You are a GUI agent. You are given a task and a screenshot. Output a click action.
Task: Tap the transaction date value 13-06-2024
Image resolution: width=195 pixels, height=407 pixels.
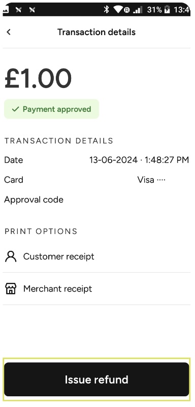(113, 160)
